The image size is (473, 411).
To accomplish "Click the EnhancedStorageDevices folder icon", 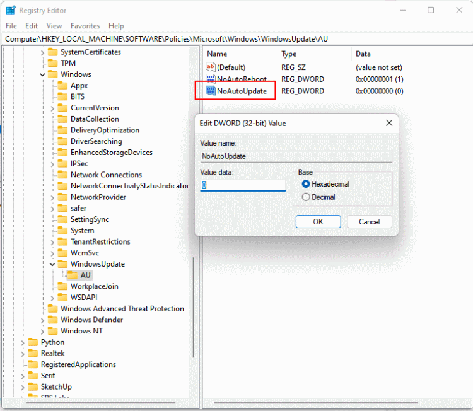I will point(62,153).
